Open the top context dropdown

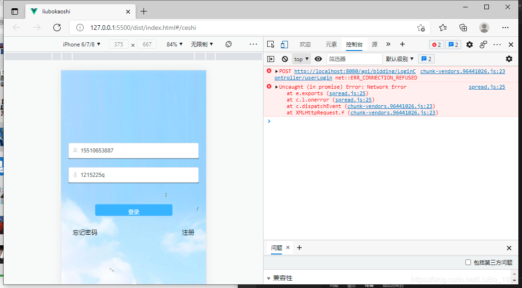coord(301,59)
